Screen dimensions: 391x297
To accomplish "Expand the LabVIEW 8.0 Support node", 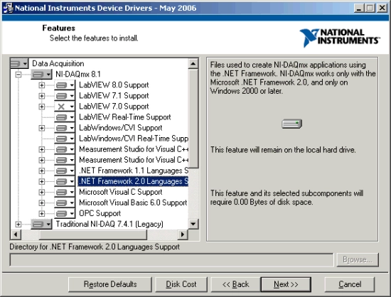I will [x=42, y=85].
